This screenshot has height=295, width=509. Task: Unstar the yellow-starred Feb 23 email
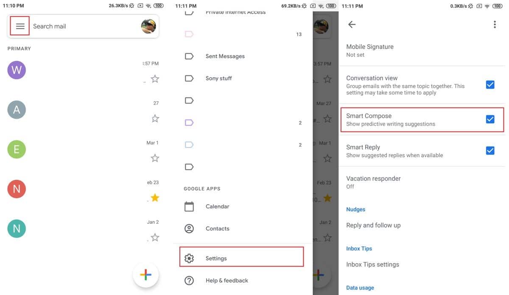(155, 198)
